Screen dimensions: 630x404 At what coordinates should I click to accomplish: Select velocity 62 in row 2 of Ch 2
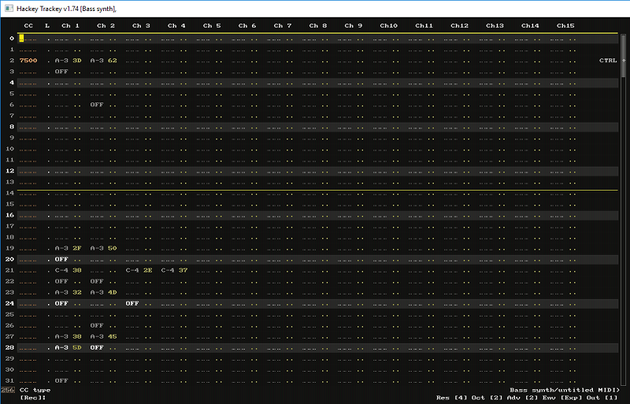(112, 61)
